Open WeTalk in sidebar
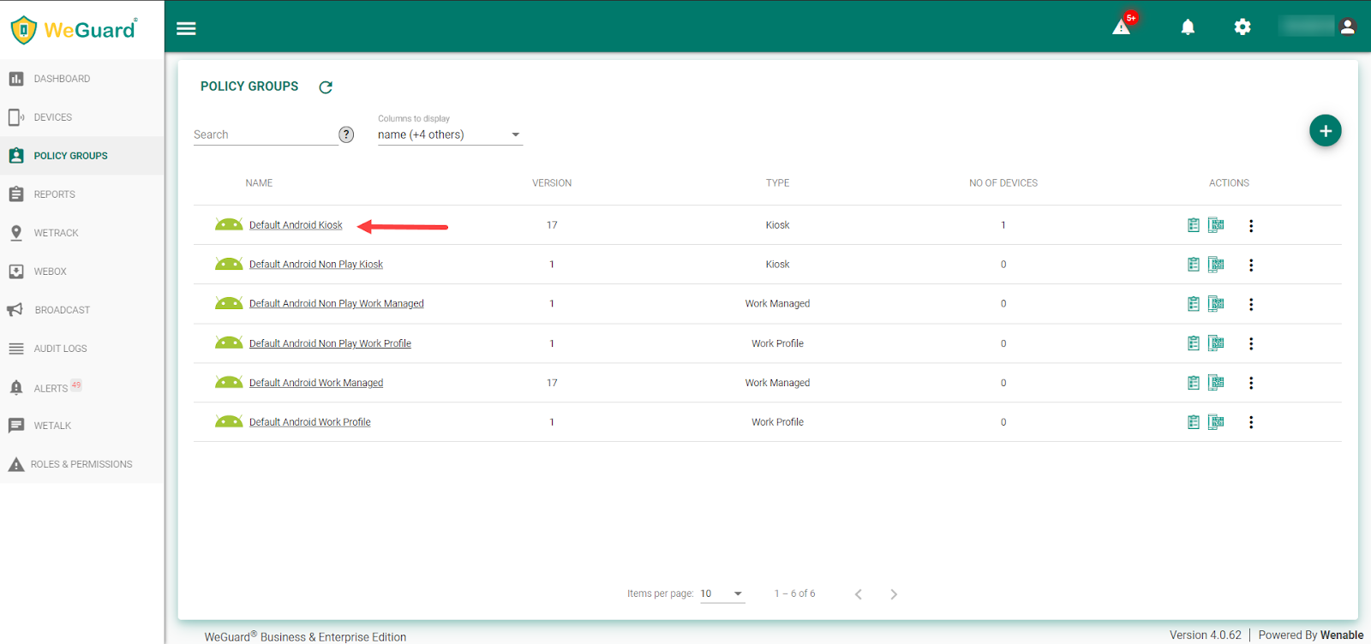1371x644 pixels. tap(82, 426)
